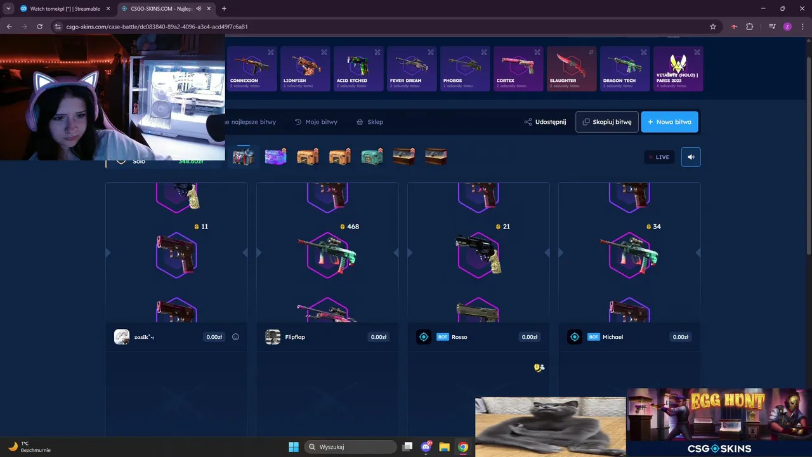Open Discord from the taskbar

pyautogui.click(x=426, y=447)
